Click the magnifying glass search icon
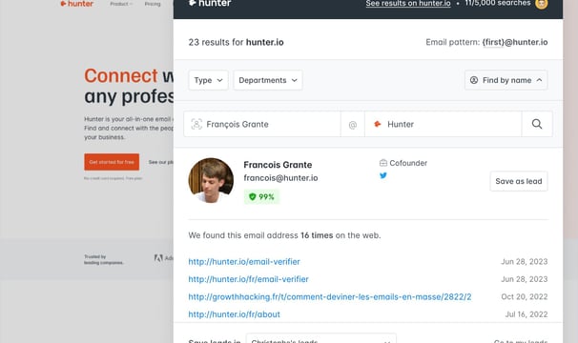 point(537,124)
